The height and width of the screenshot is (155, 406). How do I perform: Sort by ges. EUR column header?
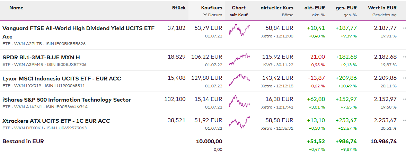(346, 8)
